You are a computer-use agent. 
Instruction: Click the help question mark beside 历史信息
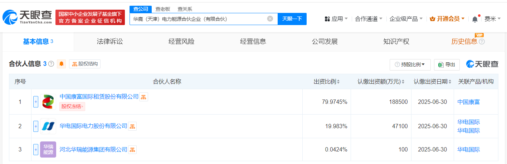pos(482,42)
